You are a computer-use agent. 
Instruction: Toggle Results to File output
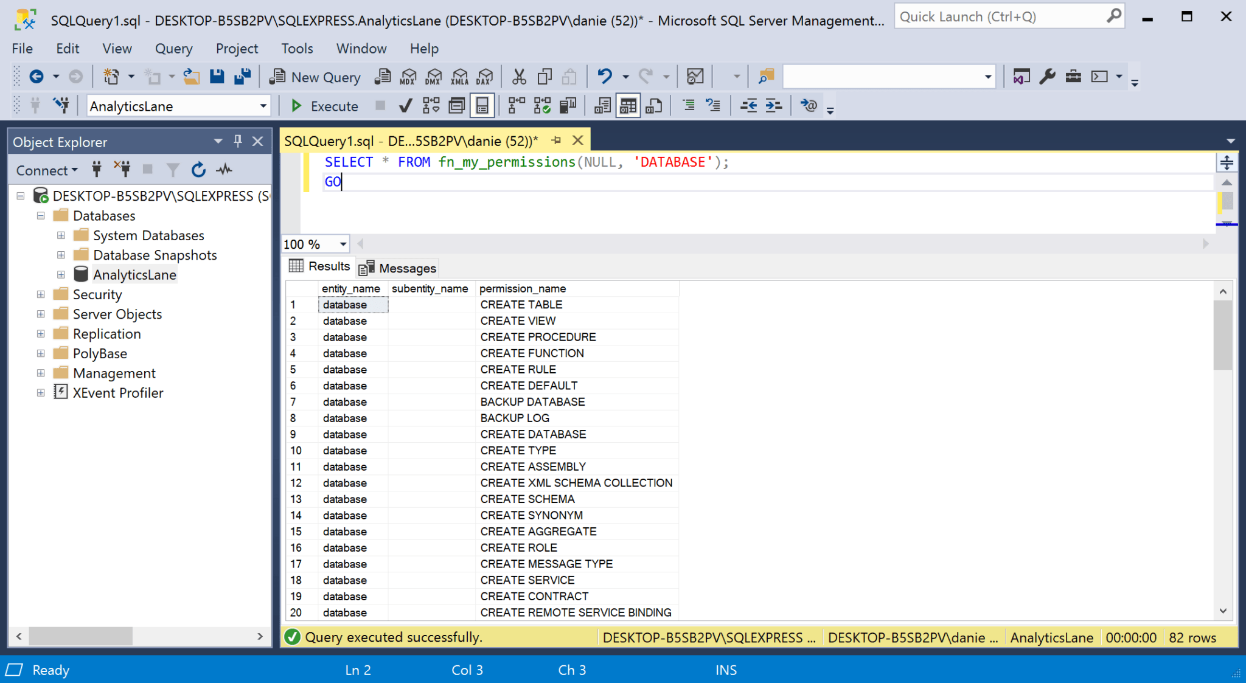pos(653,105)
